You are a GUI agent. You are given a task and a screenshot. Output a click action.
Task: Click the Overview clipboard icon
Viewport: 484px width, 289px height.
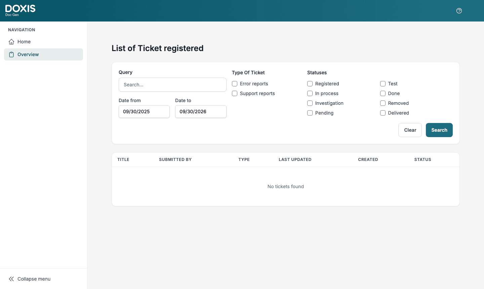pyautogui.click(x=11, y=54)
